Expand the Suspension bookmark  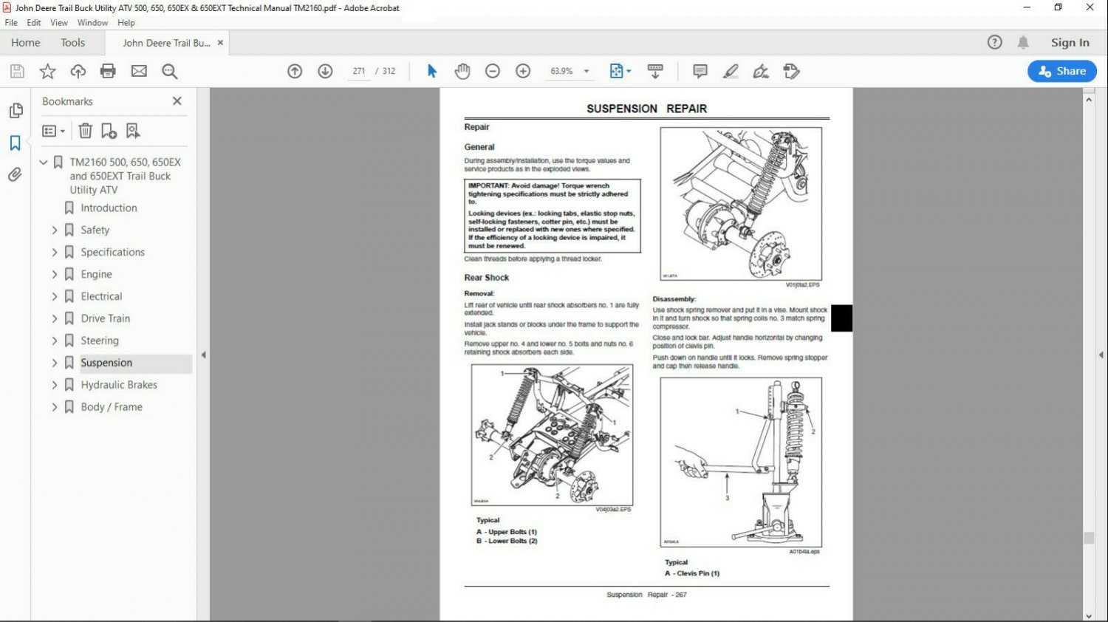(x=55, y=363)
